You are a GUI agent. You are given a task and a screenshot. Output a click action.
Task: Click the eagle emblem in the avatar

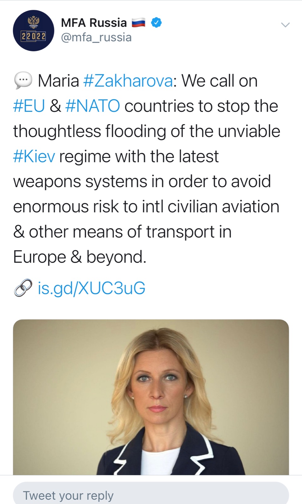point(33,22)
